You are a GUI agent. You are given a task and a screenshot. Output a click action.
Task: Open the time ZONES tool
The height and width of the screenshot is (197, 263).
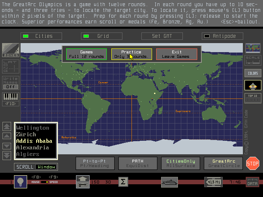point(10,50)
